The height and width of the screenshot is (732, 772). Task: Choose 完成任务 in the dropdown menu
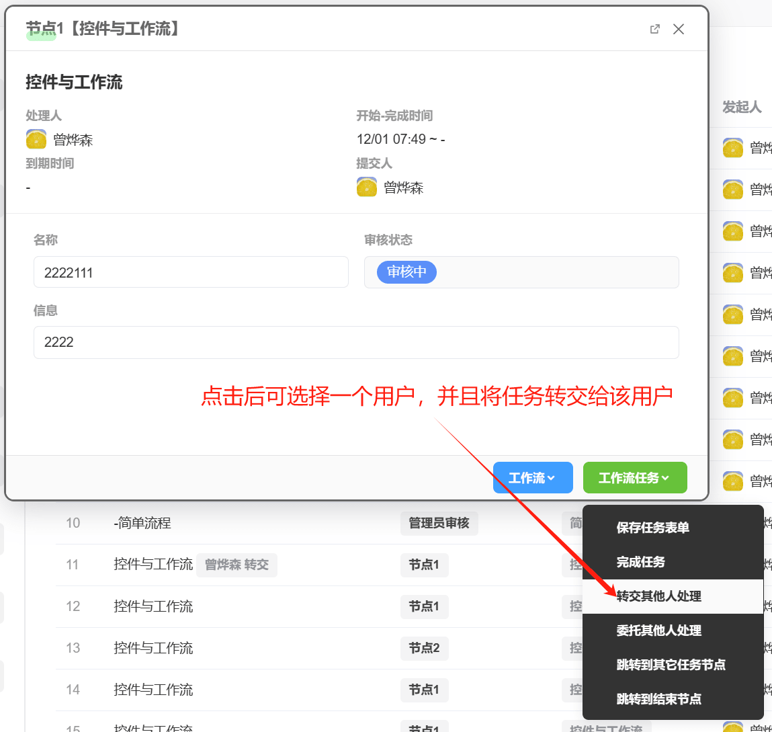click(640, 562)
